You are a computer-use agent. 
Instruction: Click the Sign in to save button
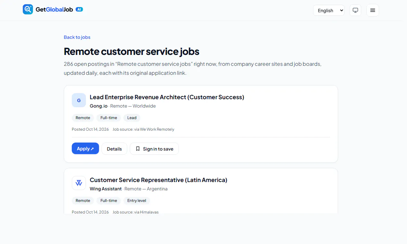tap(154, 149)
